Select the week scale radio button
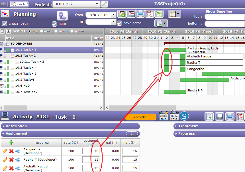Viewport: 245px width, 172px height. [x=42, y=31]
